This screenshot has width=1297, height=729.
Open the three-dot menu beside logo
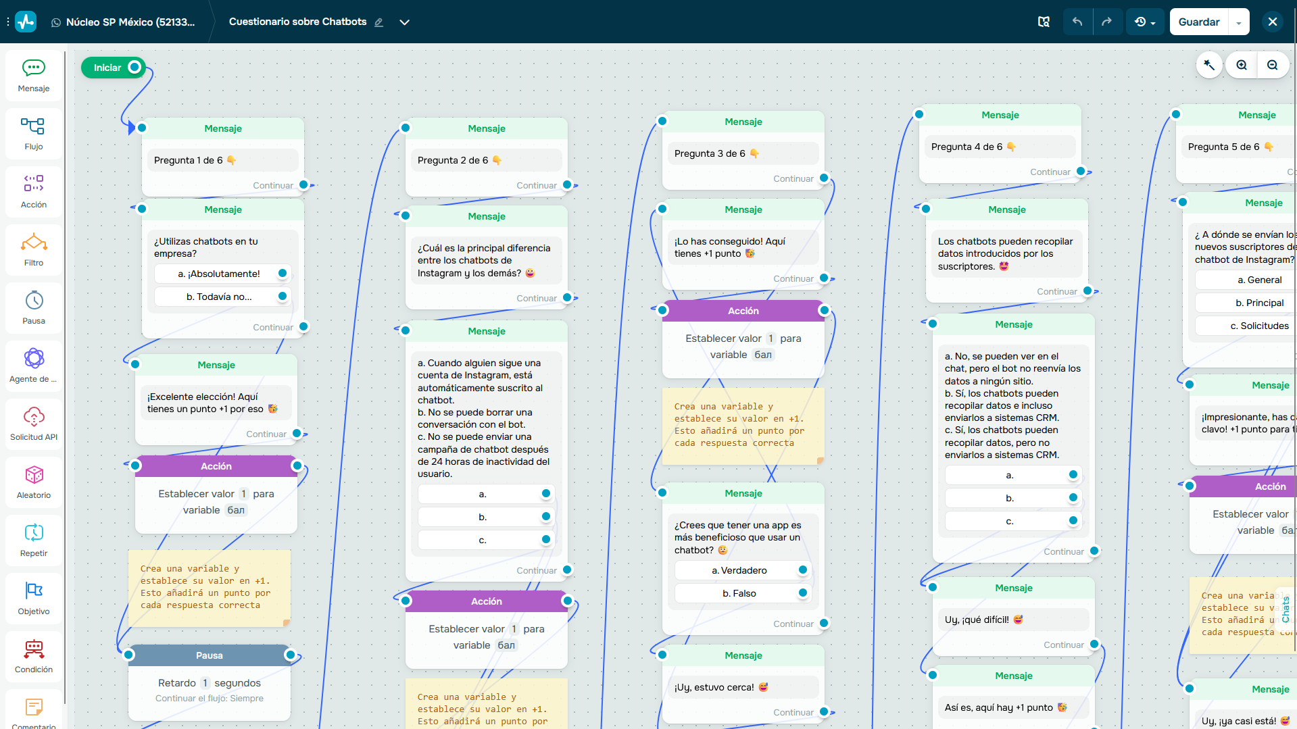click(8, 22)
